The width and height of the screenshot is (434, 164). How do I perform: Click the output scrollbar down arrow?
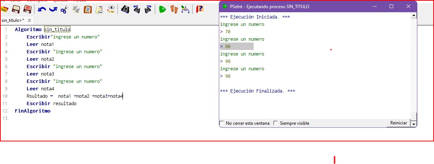(414, 124)
